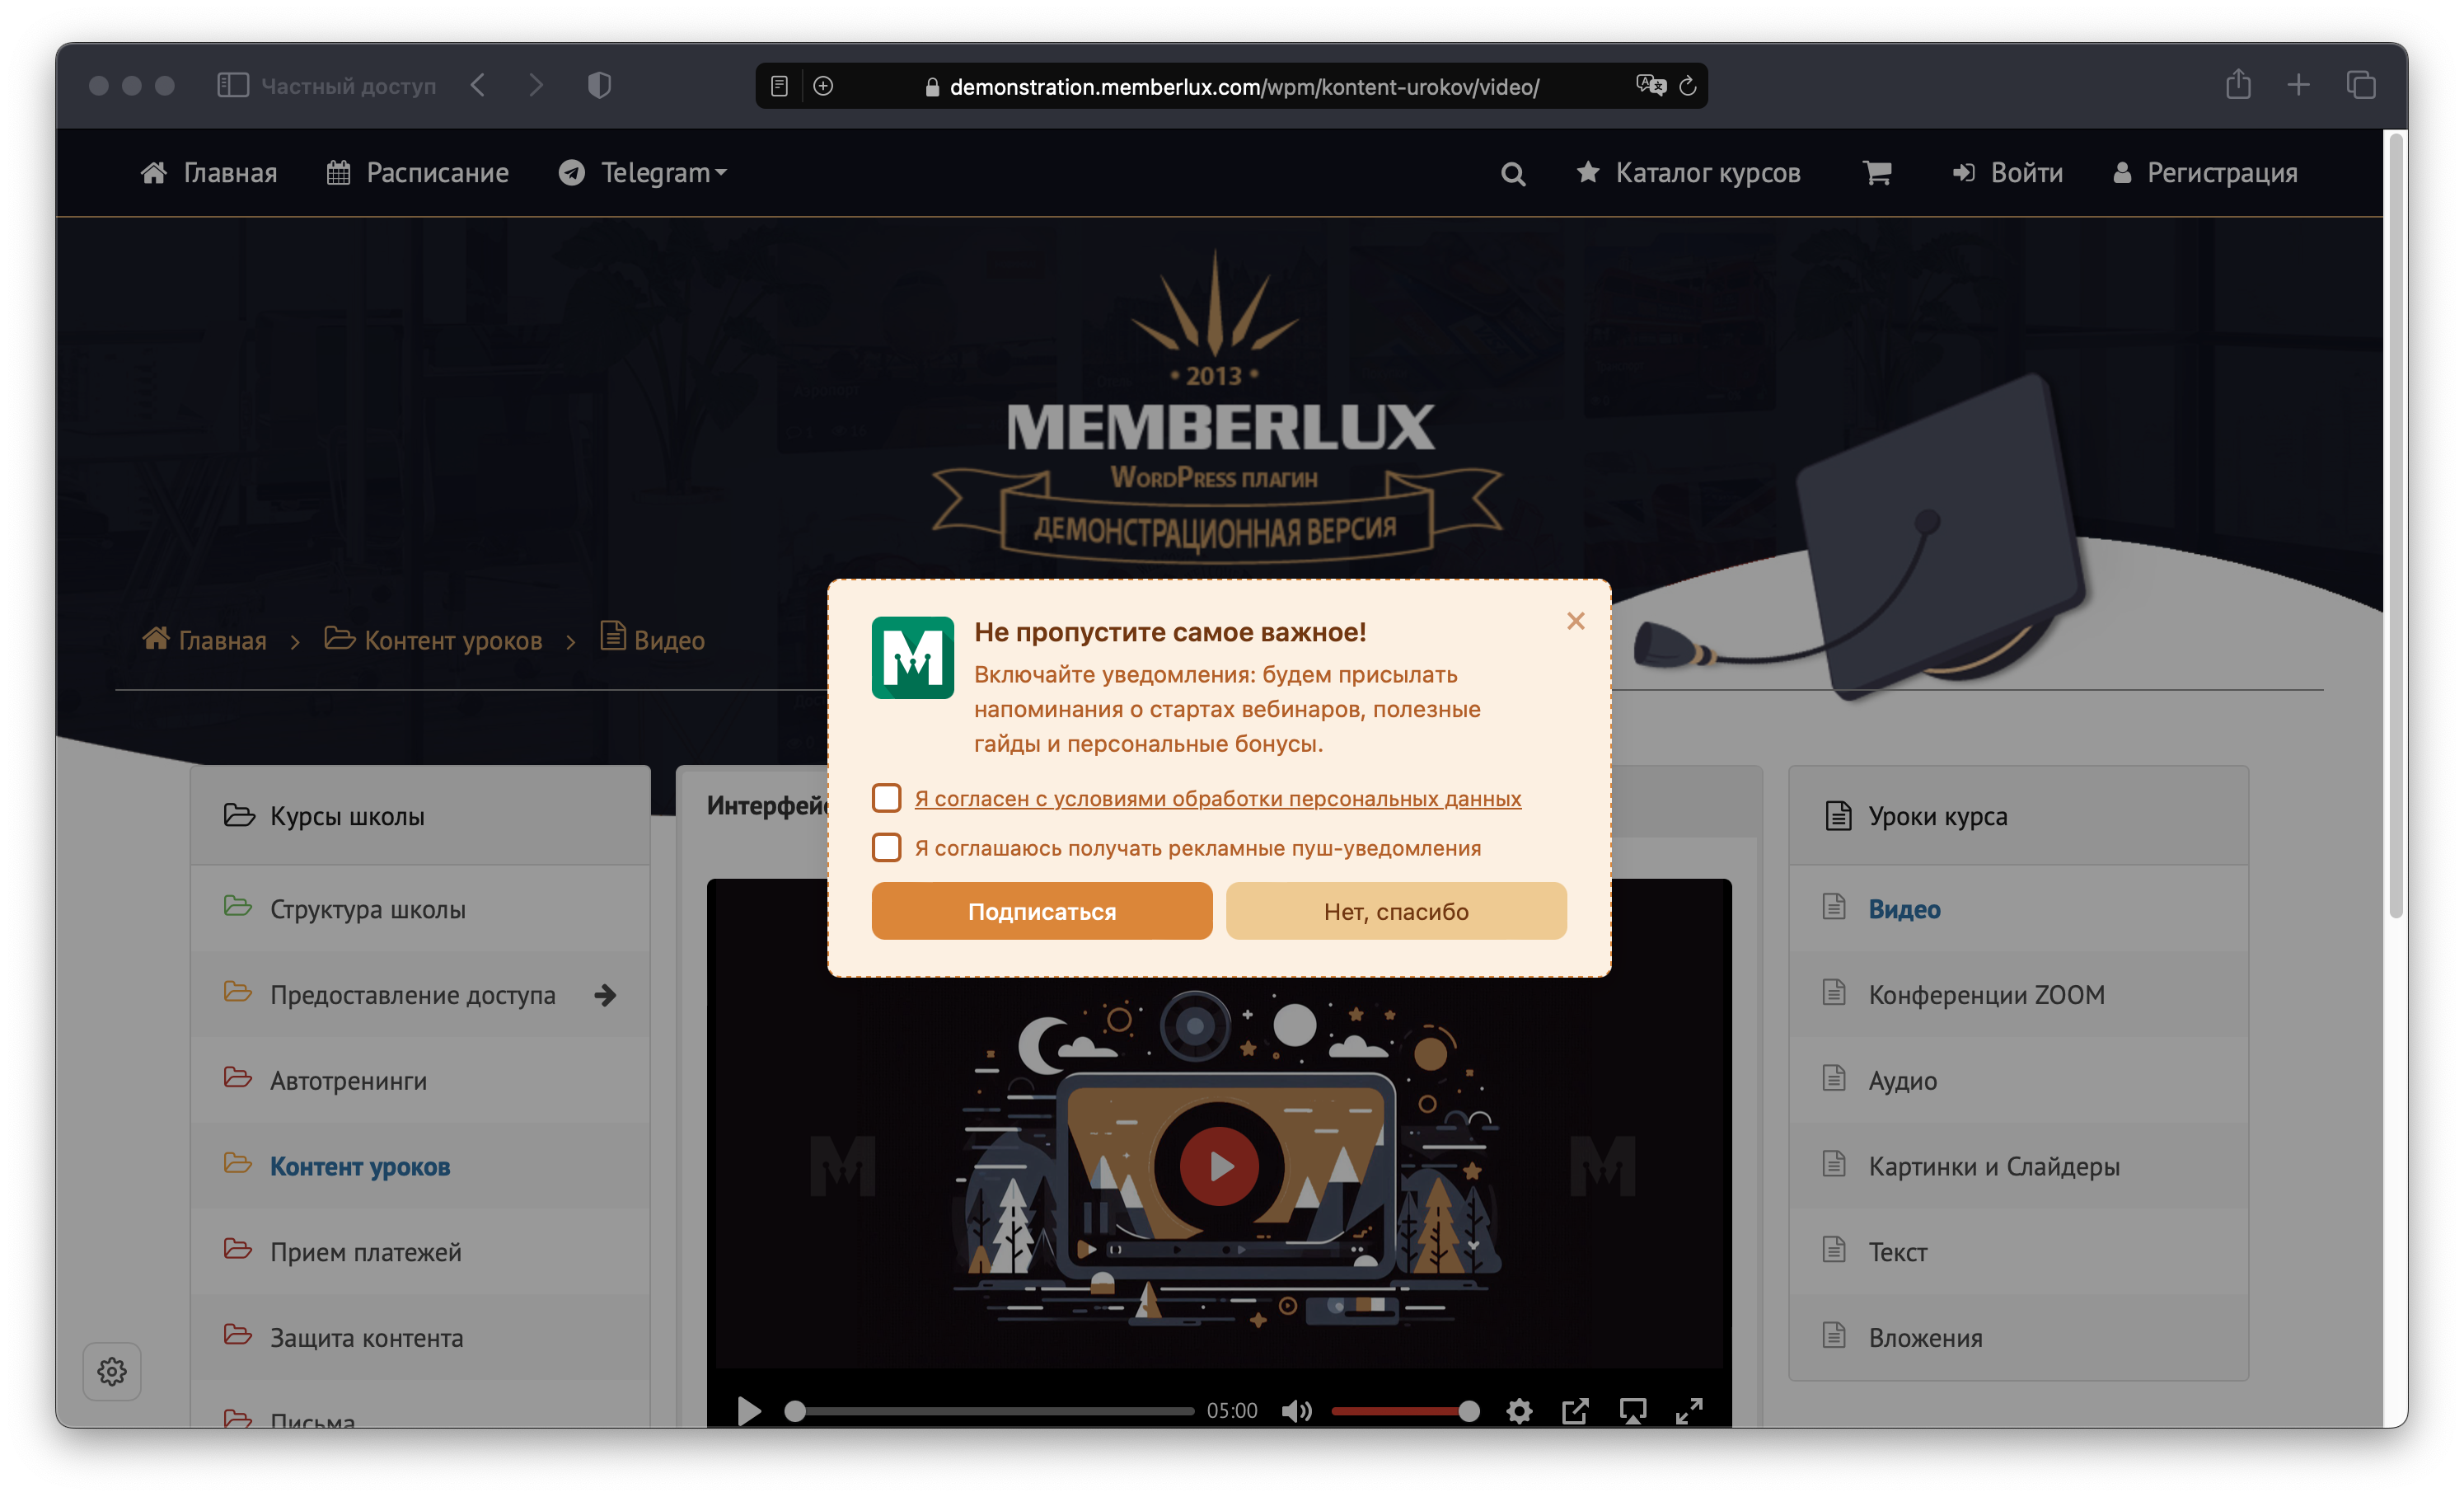The image size is (2464, 1497).
Task: Click Видео in the breadcrumb
Action: click(669, 640)
